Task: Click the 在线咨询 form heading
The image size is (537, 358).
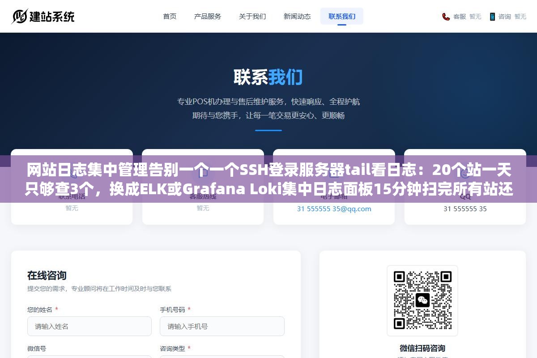Action: pyautogui.click(x=47, y=275)
